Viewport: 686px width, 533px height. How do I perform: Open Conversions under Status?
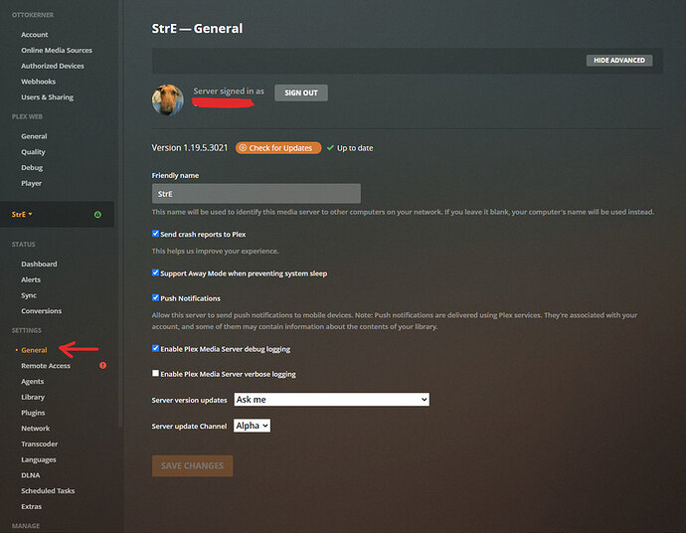coord(41,311)
